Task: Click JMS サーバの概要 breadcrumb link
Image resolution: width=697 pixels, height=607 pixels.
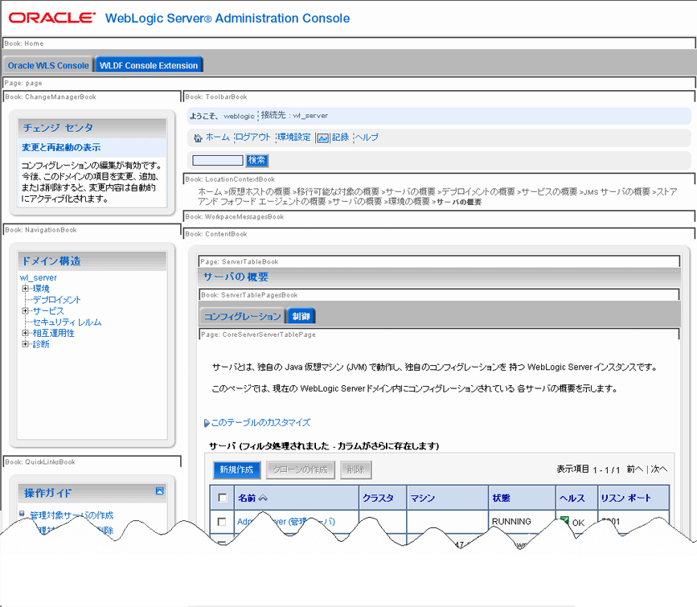Action: tap(617, 191)
